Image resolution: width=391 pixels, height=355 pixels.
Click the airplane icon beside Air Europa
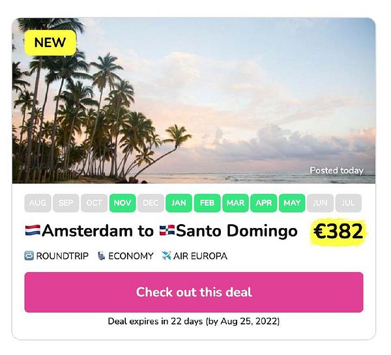[166, 256]
